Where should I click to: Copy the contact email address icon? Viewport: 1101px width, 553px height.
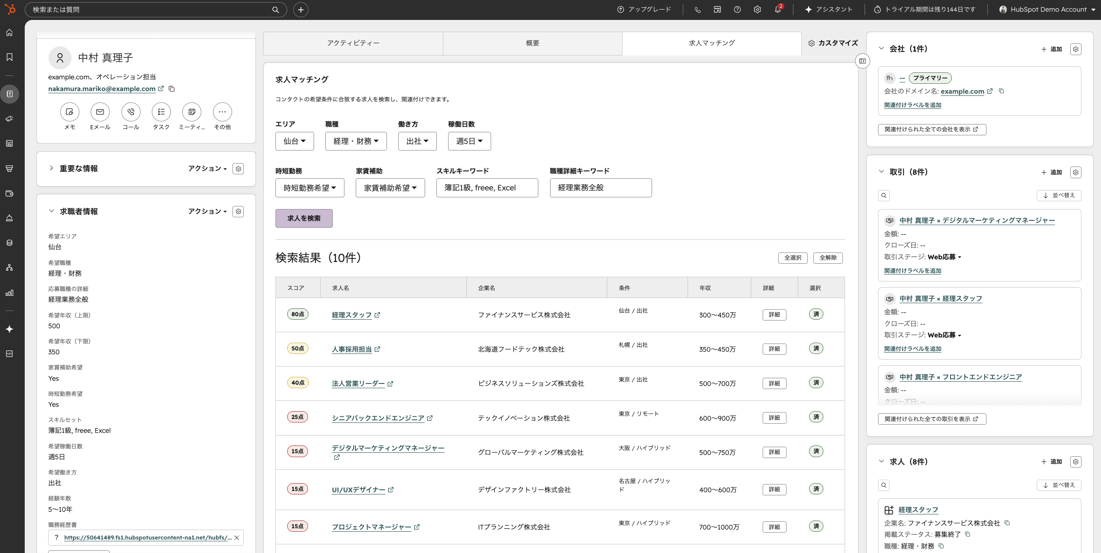[x=172, y=89]
